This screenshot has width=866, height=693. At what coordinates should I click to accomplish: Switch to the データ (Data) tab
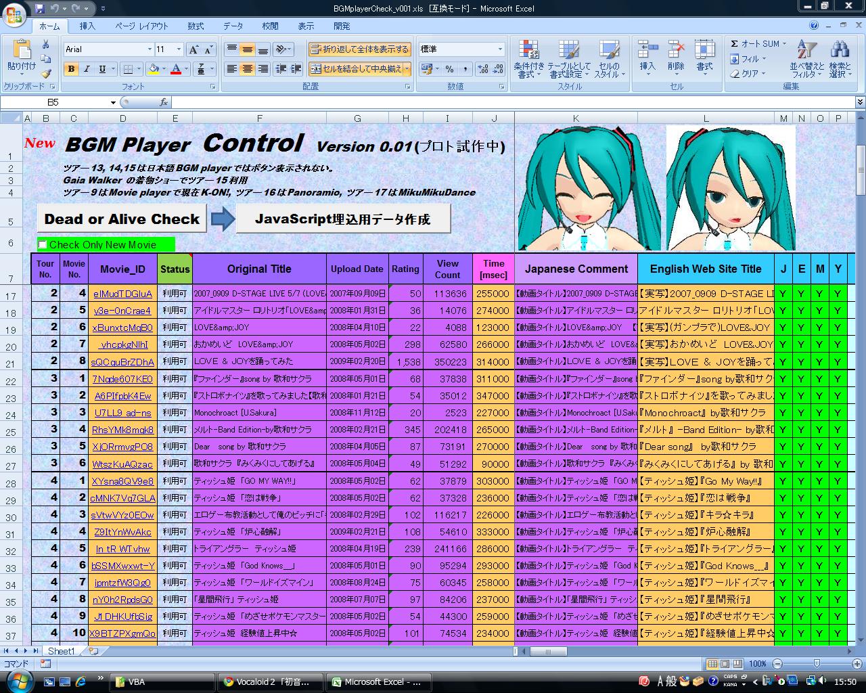(233, 26)
